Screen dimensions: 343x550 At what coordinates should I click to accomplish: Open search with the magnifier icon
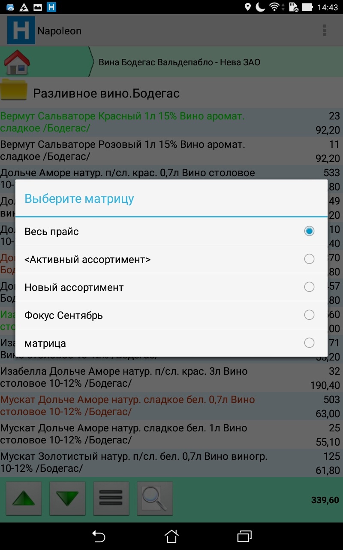155,498
